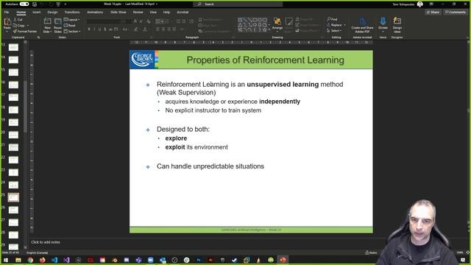Open Firefox from the taskbar
The image size is (471, 265).
pyautogui.click(x=43, y=260)
